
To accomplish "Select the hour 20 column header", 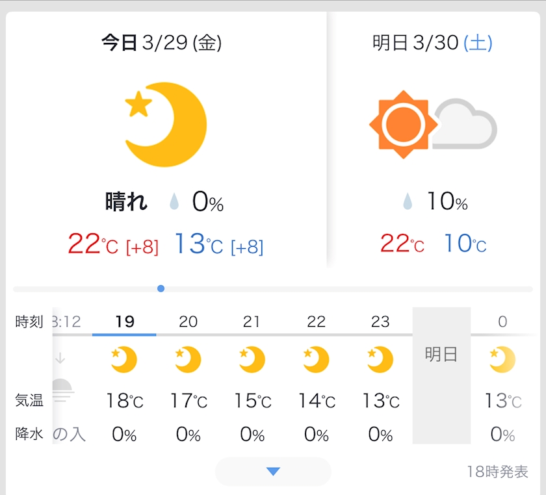I will click(x=188, y=322).
